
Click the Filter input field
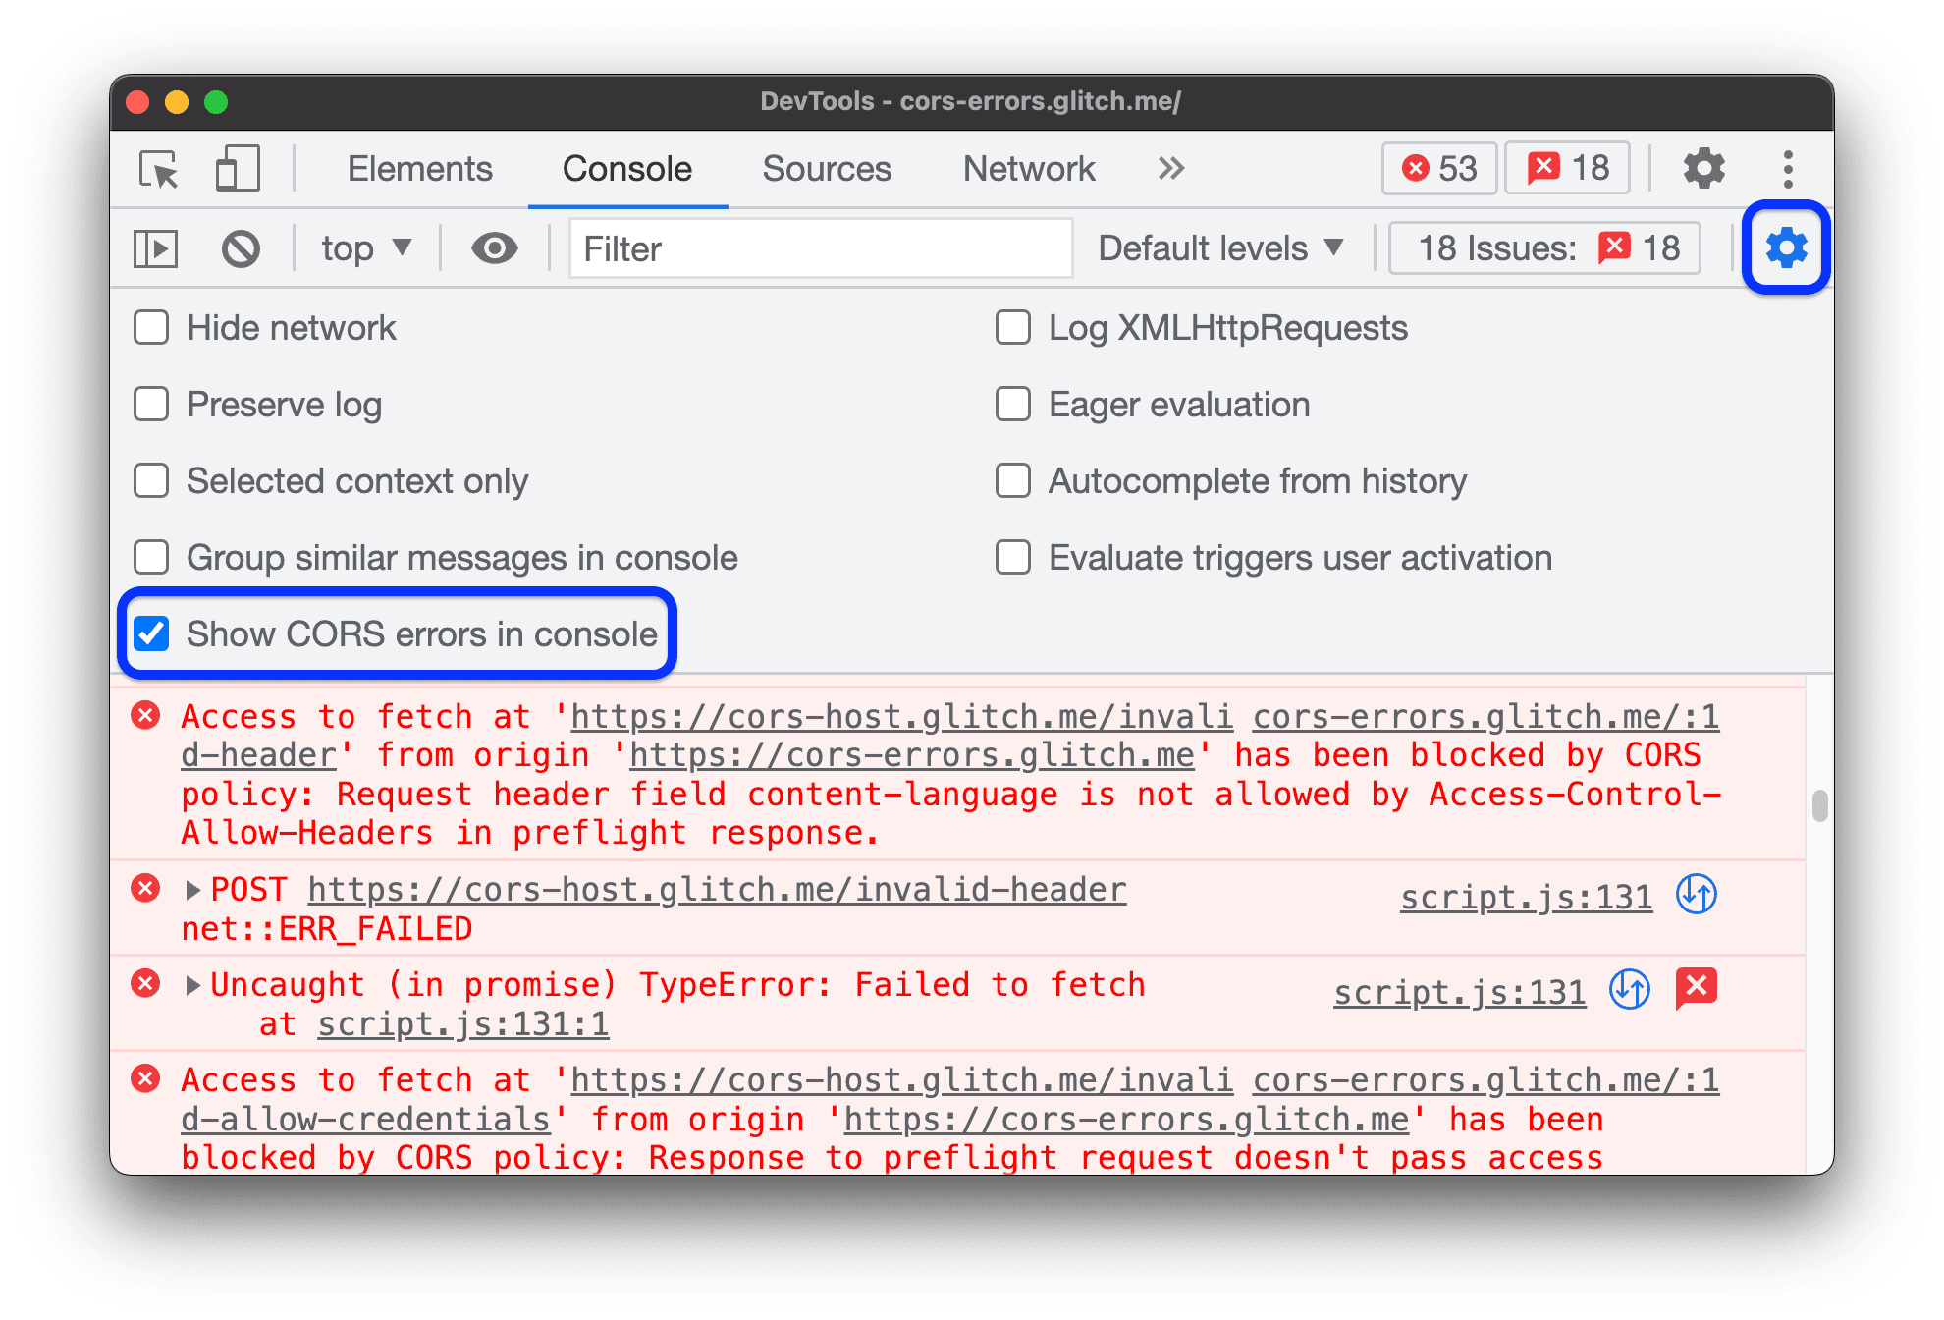pyautogui.click(x=817, y=247)
